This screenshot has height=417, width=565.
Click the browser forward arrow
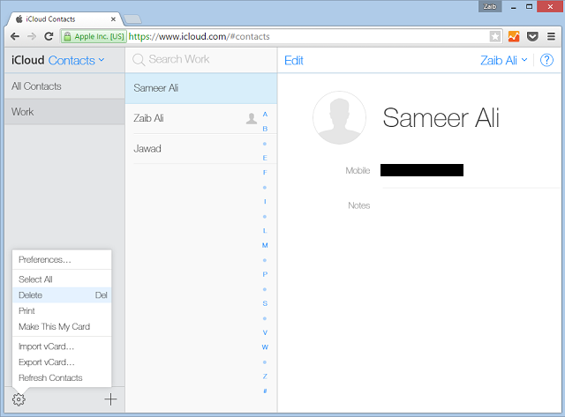click(32, 36)
